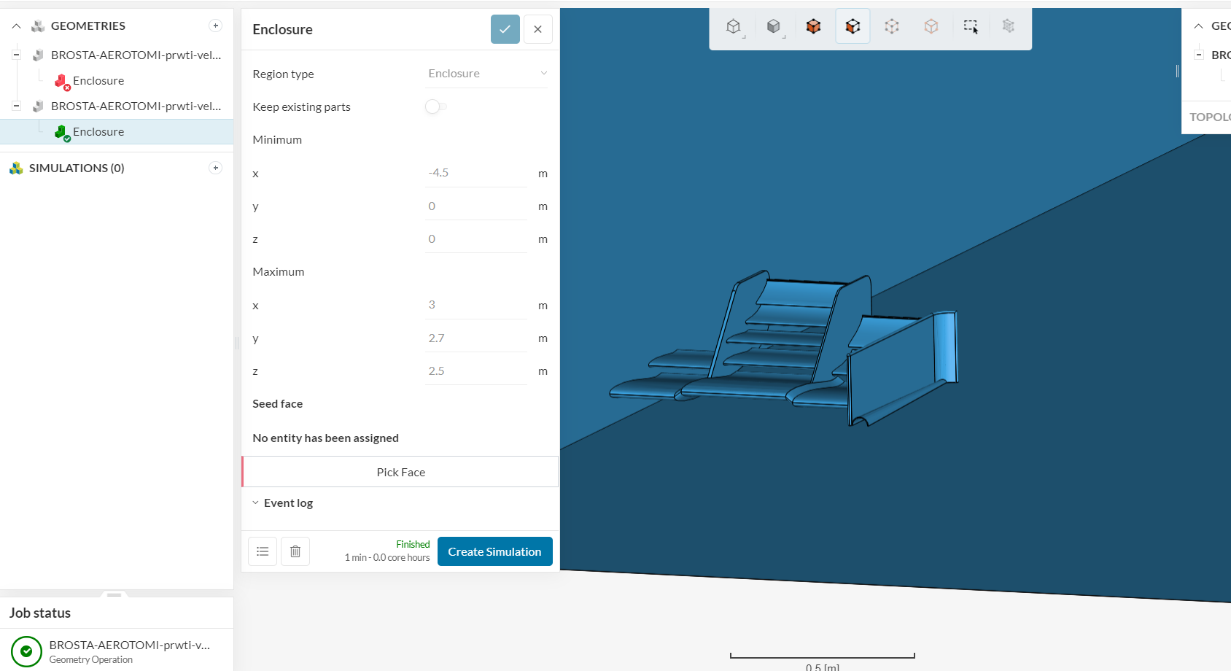Screen dimensions: 1231x671
Task: Click the Seed face label
Action: pyautogui.click(x=277, y=403)
